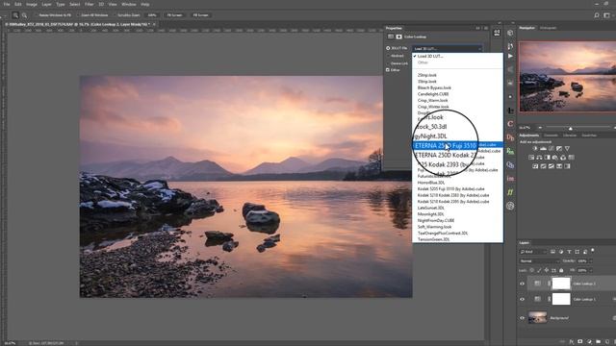616x346 pixels.
Task: Add an Exposure adjustment
Action: click(x=559, y=148)
